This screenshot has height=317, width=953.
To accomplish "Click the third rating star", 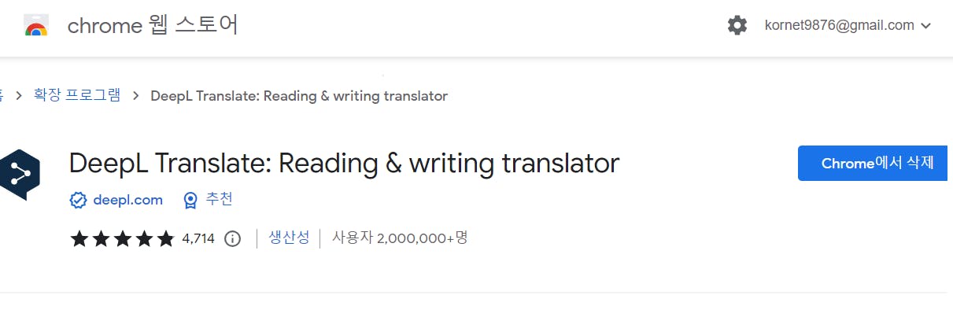I will point(122,238).
